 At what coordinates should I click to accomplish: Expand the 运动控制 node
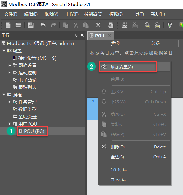(9, 73)
